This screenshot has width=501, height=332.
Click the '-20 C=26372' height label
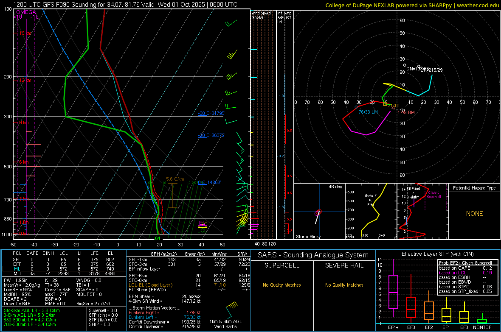(x=211, y=135)
